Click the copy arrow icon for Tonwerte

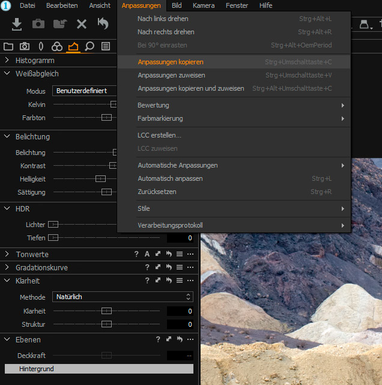click(158, 254)
